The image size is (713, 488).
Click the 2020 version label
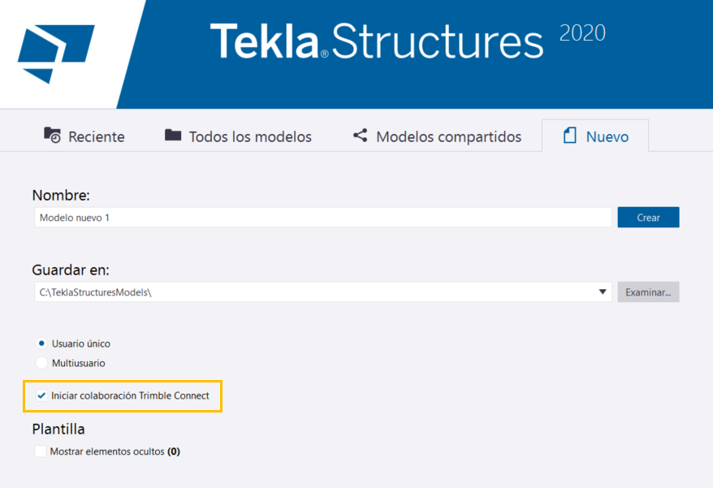pos(582,33)
